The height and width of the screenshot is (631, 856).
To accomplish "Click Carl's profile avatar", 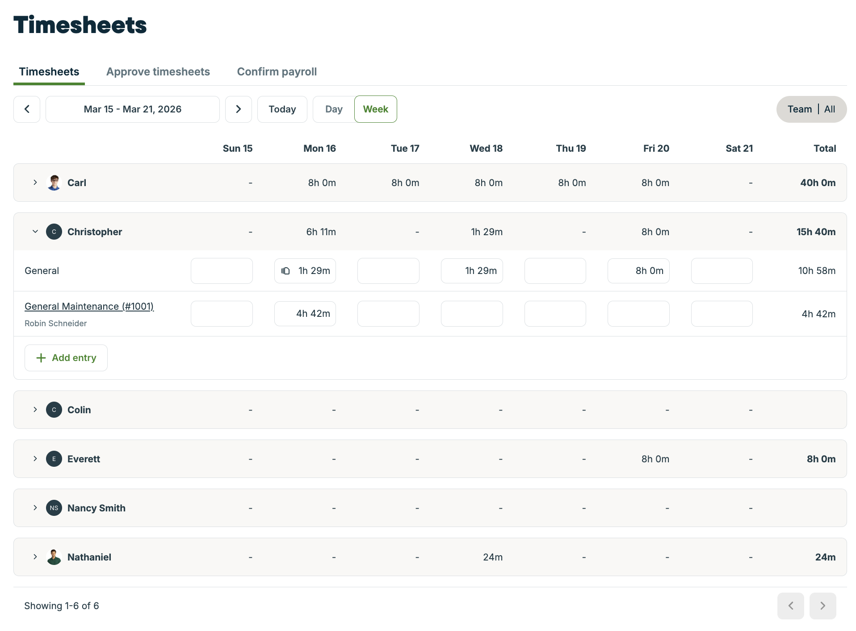I will 54,183.
